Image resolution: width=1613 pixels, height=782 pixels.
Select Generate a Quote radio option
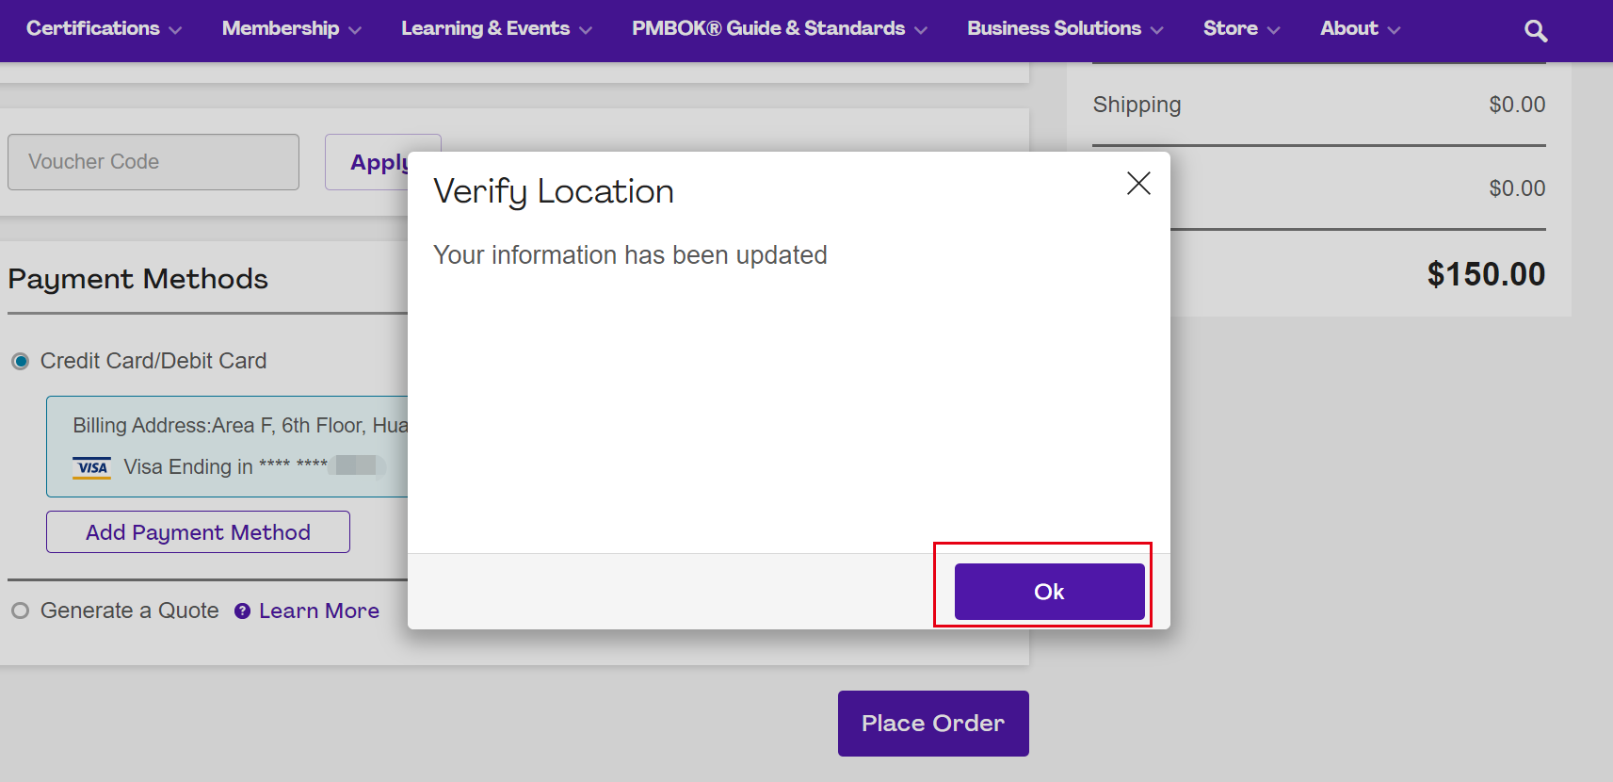(x=21, y=611)
